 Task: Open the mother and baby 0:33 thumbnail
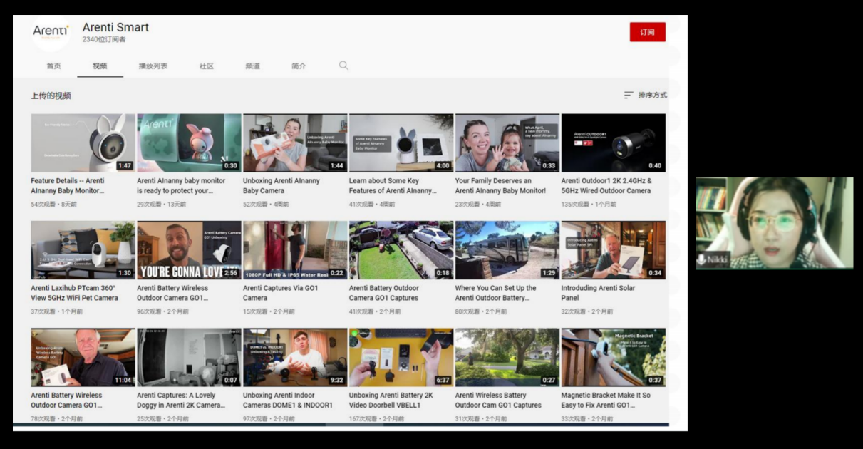click(x=507, y=143)
